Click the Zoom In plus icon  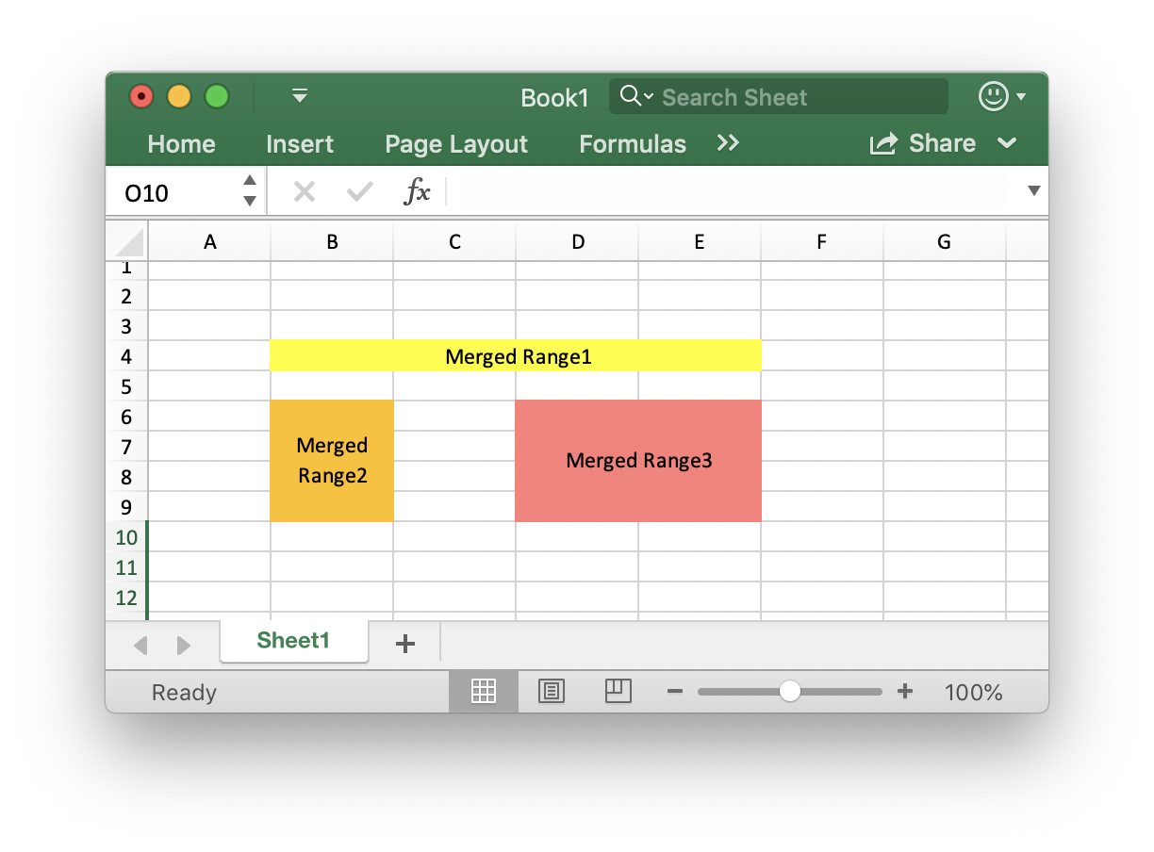coord(905,691)
